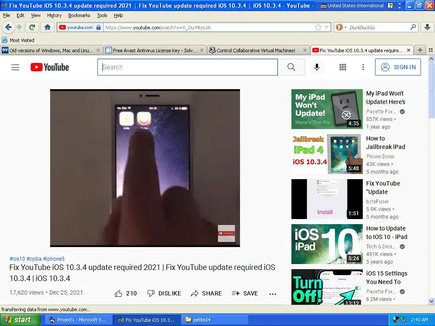Screen dimensions: 435x326
Task: Like the video with the thumbs-up icon
Action: [x=119, y=293]
